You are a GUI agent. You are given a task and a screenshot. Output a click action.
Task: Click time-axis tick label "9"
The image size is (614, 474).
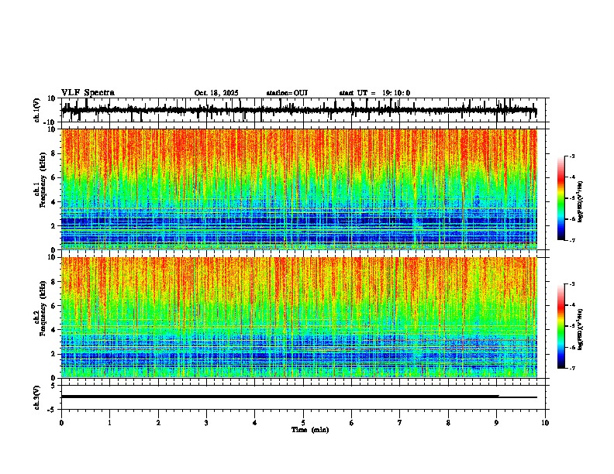tap(496, 423)
